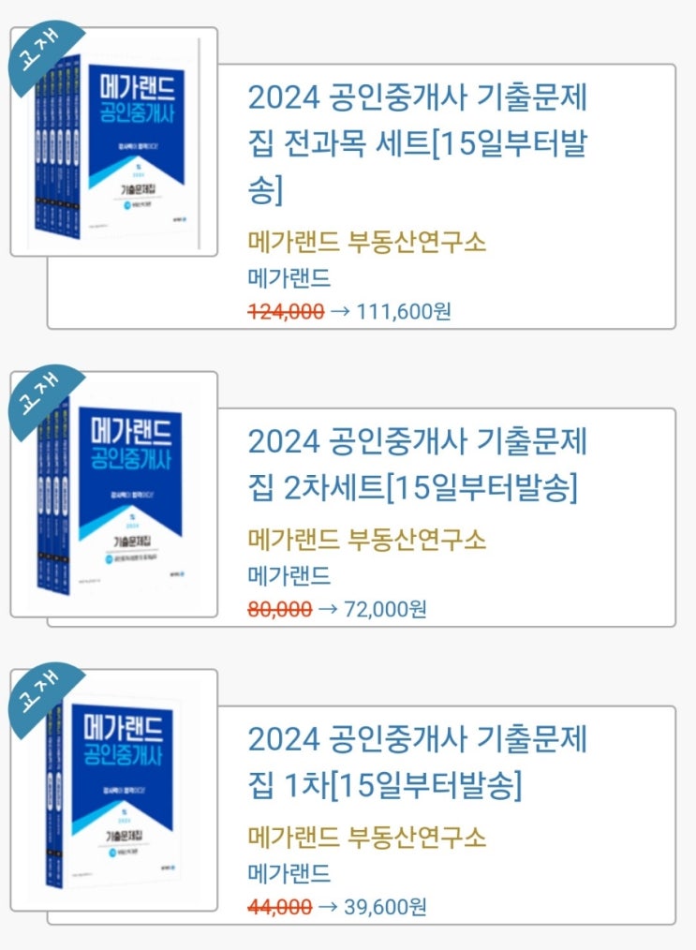Open the 1차 book cover thumbnail
This screenshot has height=950, width=696.
[114, 790]
